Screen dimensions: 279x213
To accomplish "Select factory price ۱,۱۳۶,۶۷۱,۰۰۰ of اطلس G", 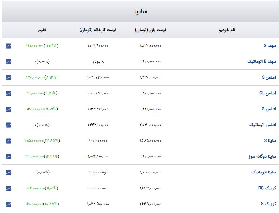I will point(98,109).
